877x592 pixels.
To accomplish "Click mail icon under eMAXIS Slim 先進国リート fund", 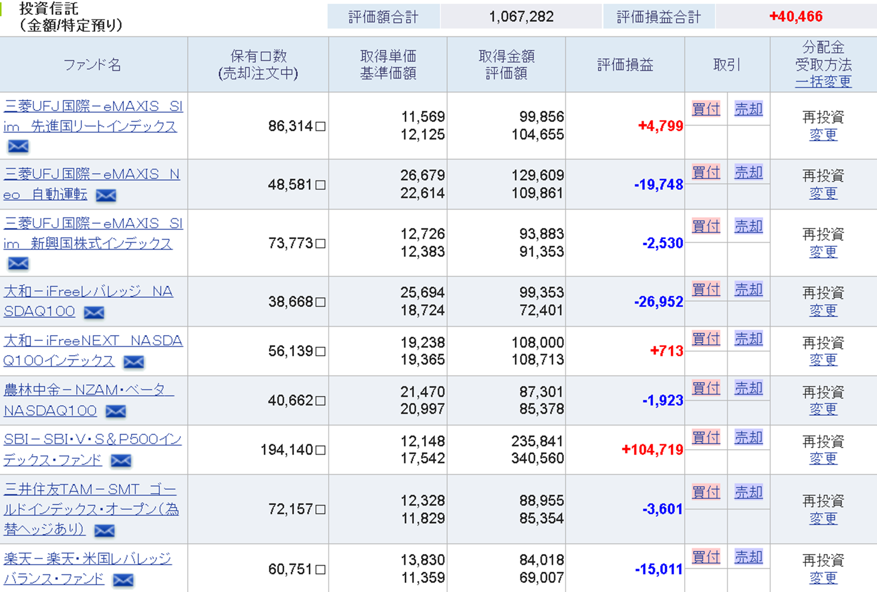I will [18, 146].
